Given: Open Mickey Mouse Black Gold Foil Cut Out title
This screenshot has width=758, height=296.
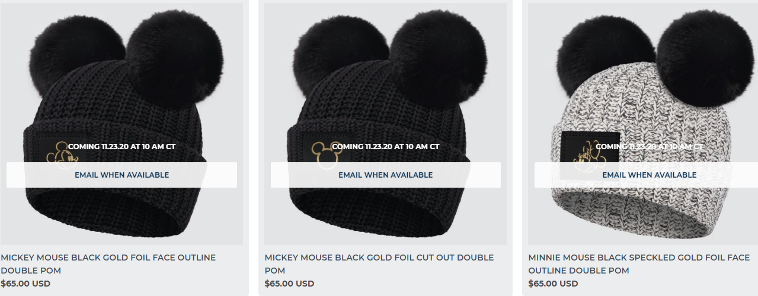Looking at the screenshot, I should point(379,264).
